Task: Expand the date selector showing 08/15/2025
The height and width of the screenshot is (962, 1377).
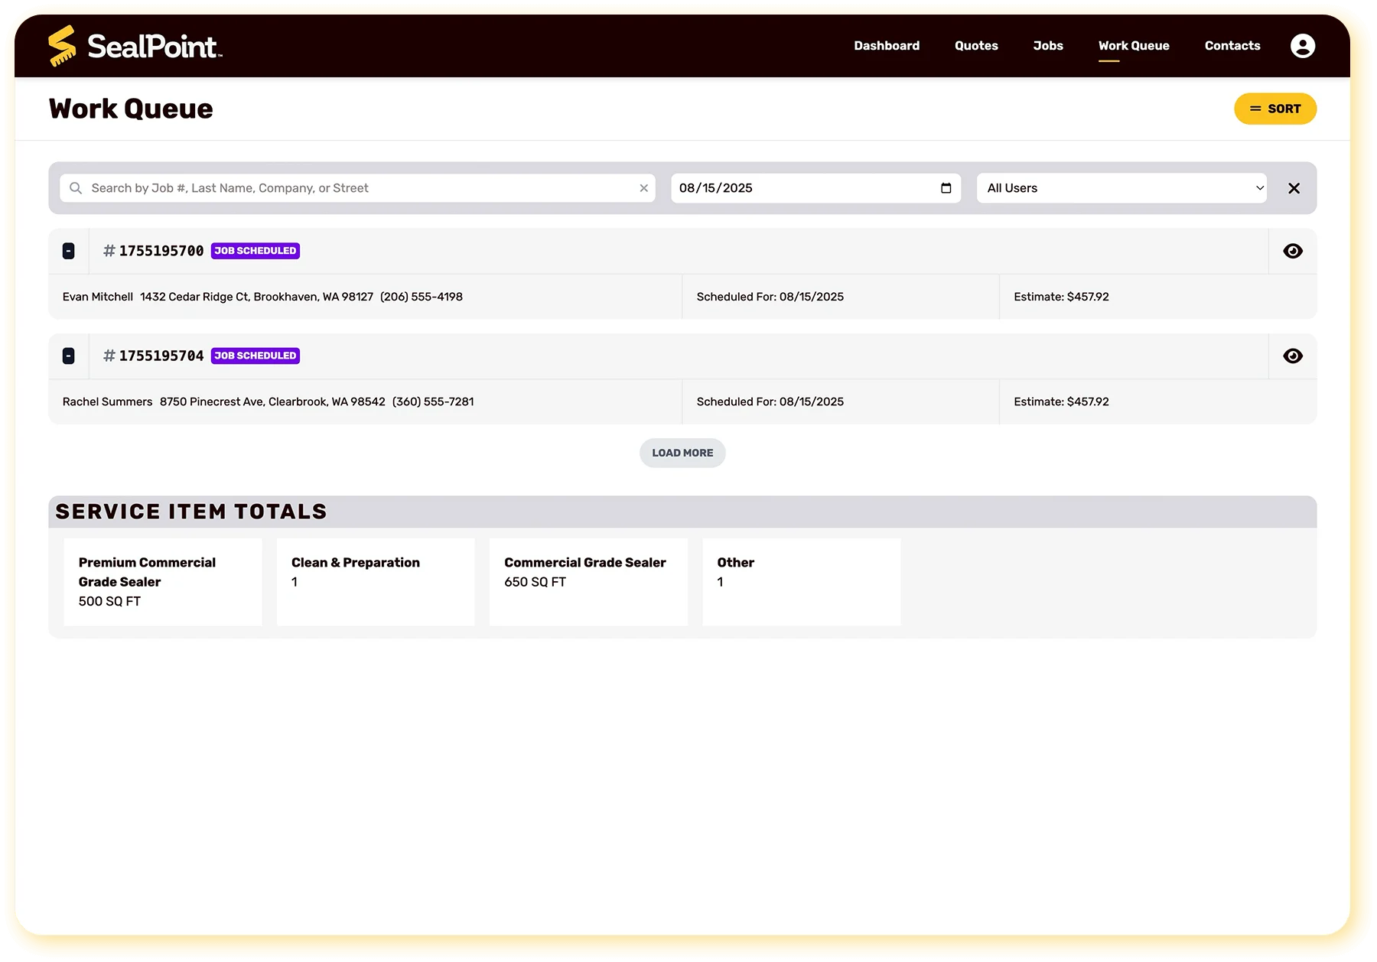Action: click(815, 187)
